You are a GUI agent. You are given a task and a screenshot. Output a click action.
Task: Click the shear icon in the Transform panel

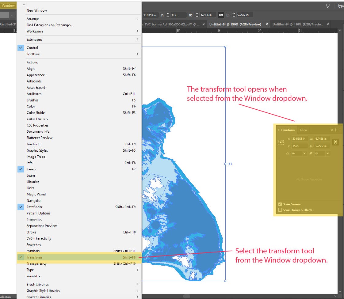[x=311, y=153]
